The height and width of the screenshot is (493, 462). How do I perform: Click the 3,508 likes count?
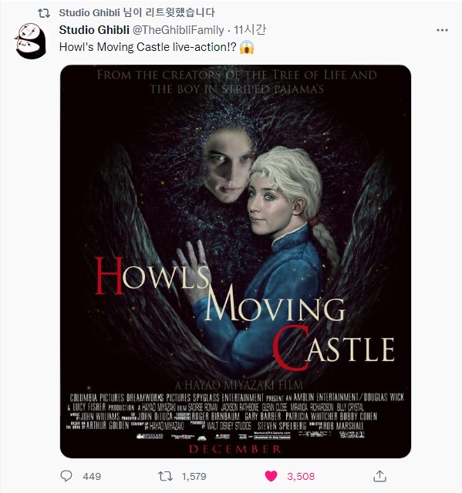pos(301,476)
